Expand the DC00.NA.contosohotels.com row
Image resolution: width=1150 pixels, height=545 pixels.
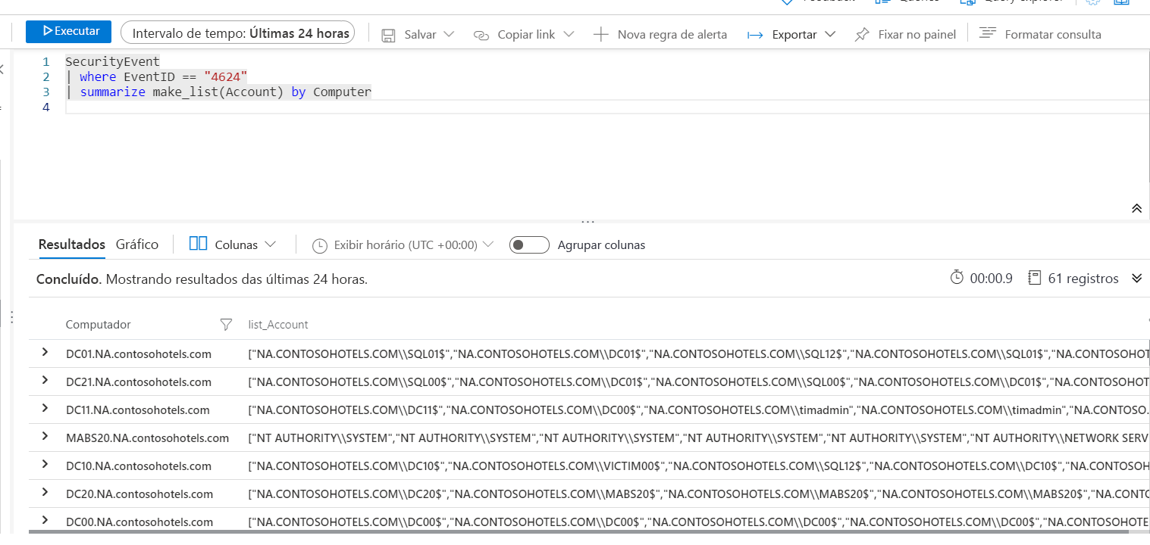point(45,520)
